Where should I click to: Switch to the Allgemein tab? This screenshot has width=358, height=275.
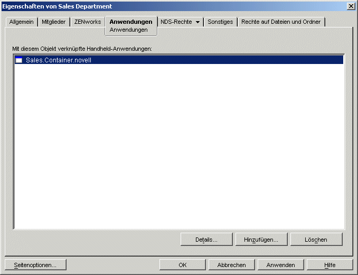[22, 22]
